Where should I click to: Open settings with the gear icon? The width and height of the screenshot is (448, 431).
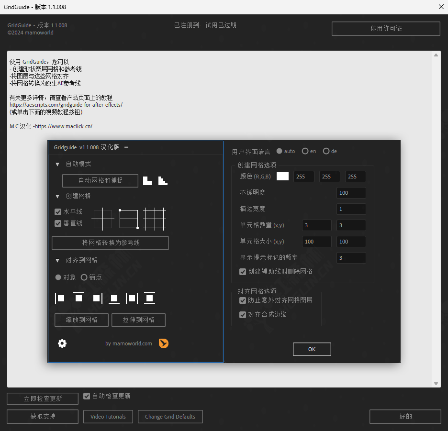coord(62,343)
